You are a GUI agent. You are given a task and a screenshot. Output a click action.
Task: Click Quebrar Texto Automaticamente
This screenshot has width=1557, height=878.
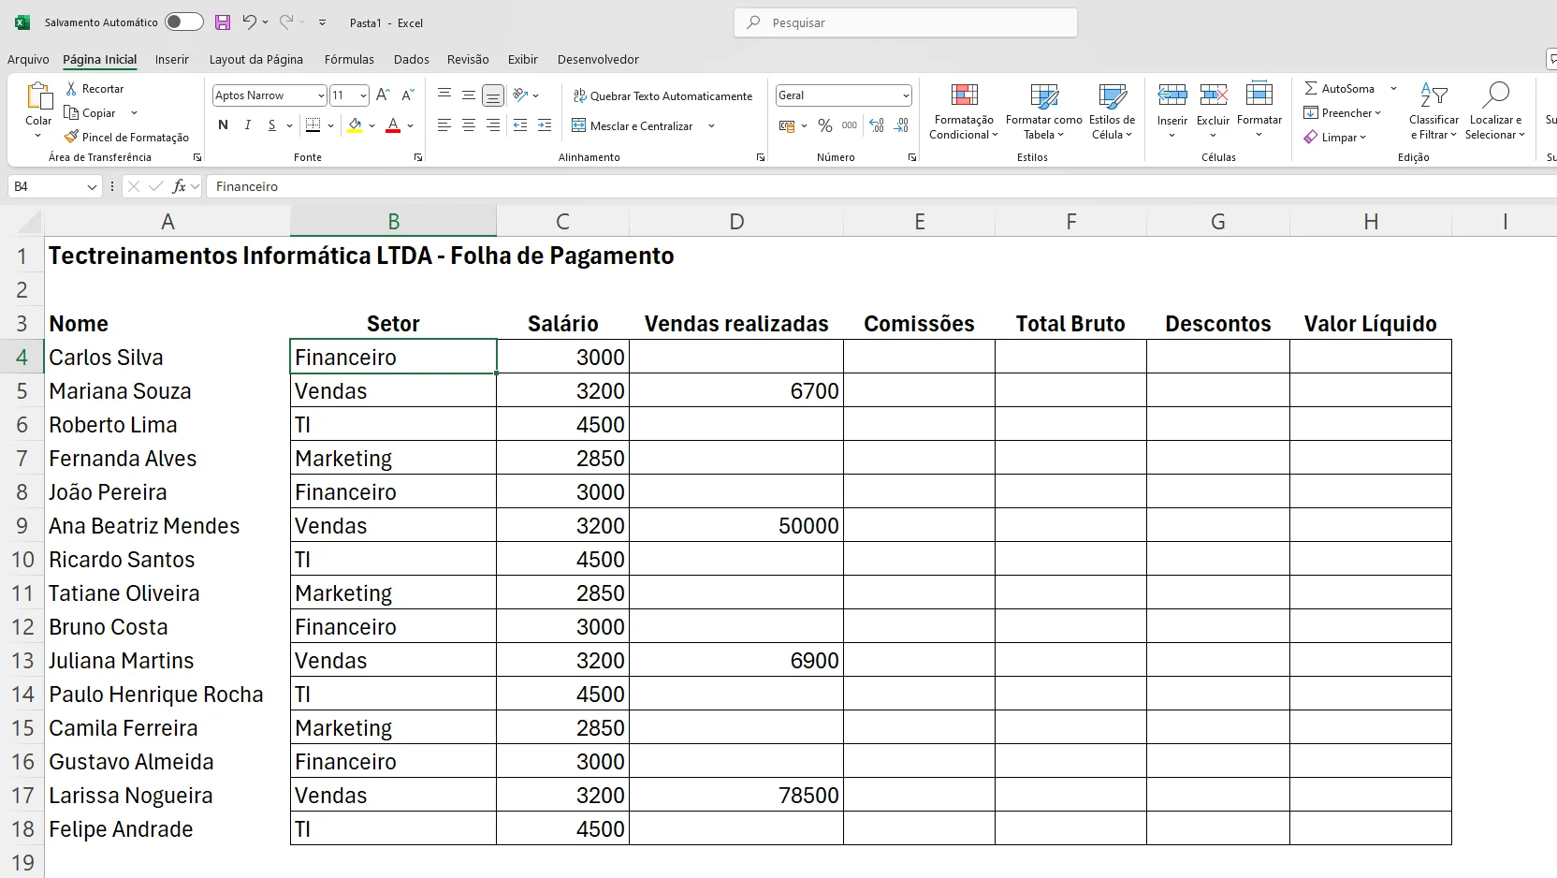click(662, 95)
